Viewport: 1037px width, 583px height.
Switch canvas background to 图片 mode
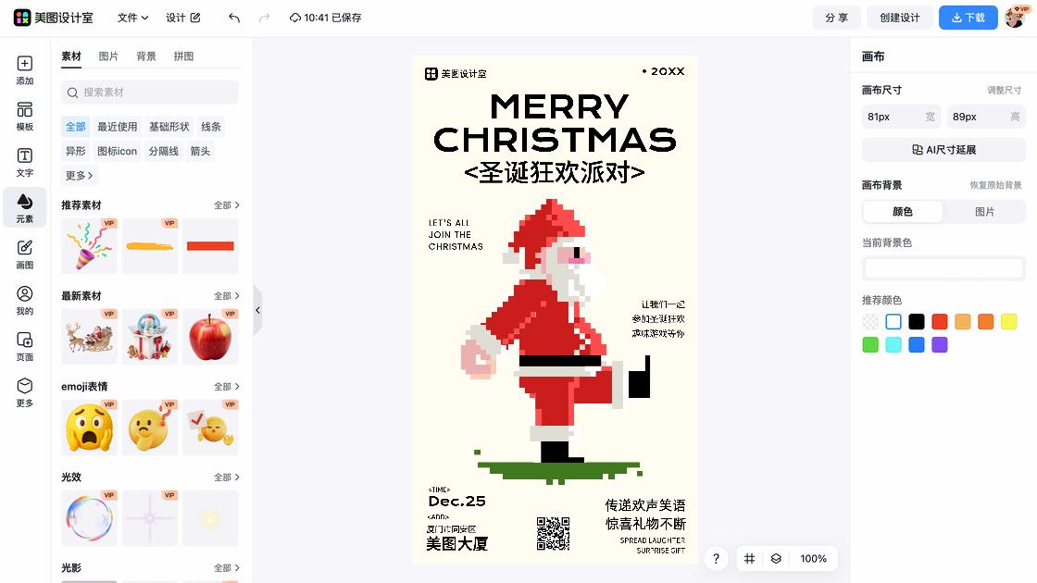pos(984,212)
